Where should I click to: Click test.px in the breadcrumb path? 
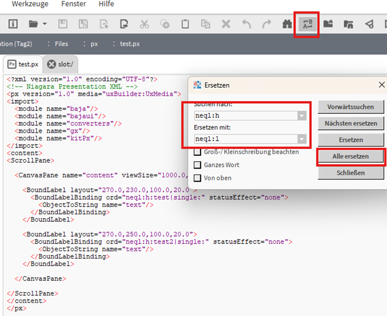tap(130, 44)
